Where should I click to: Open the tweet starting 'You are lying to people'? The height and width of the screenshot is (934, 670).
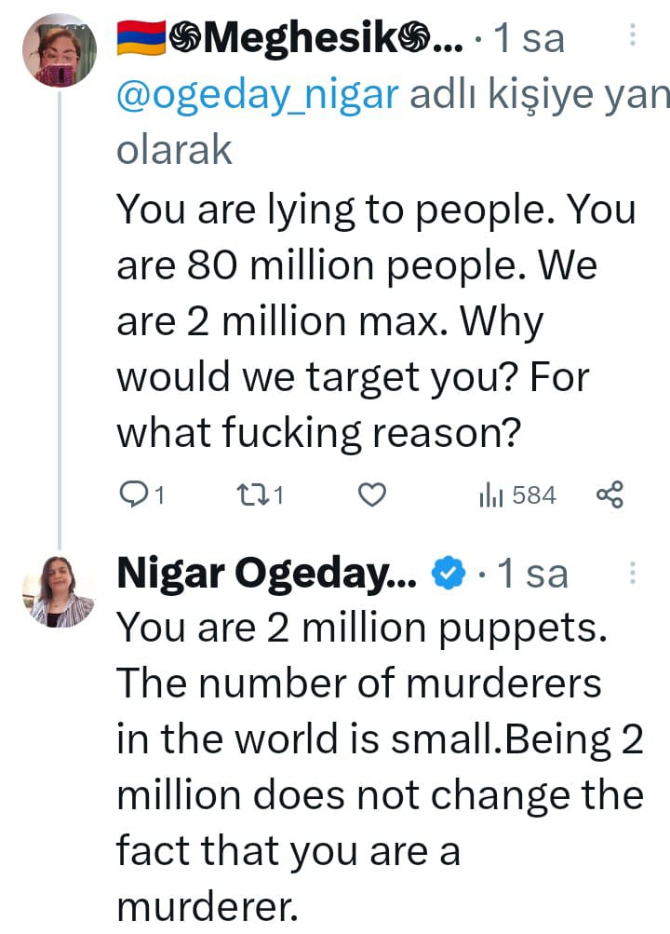[372, 319]
